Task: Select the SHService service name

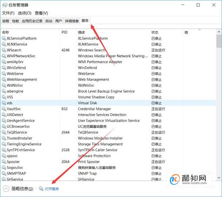Action: click(15, 179)
